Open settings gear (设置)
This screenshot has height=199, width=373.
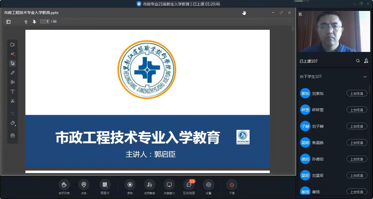pos(209,187)
